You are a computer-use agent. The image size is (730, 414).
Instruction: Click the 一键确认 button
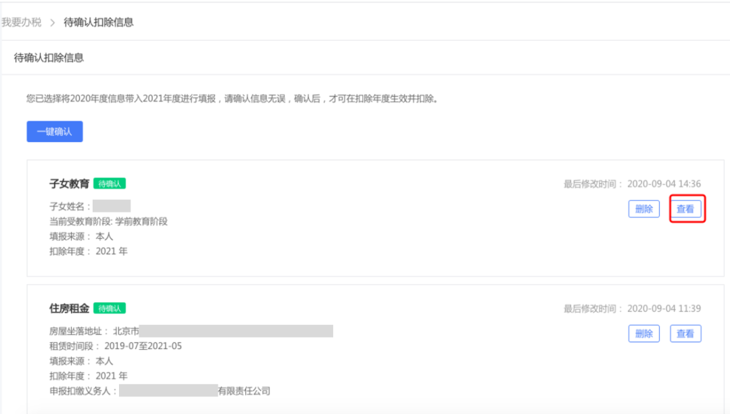pos(55,131)
